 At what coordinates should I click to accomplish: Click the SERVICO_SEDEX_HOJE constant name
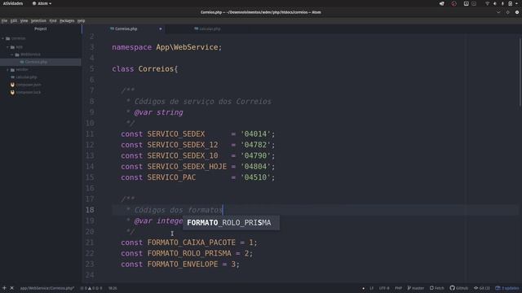[187, 167]
